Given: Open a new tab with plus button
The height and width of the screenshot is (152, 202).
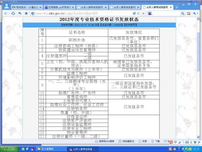Looking at the screenshot, I should 177,7.
